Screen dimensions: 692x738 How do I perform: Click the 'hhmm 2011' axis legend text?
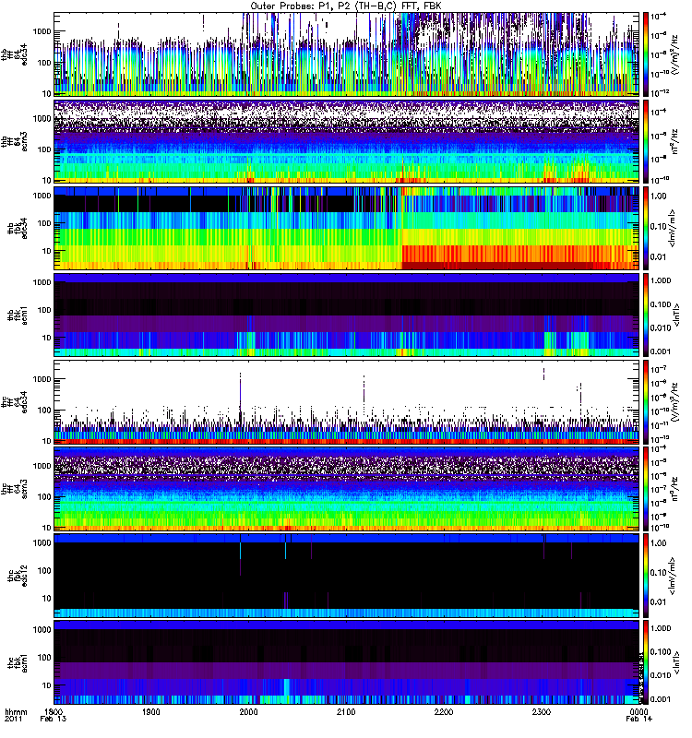pos(16,717)
